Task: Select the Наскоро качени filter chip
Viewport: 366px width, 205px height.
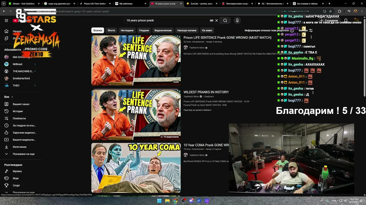Action: pyautogui.click(x=187, y=30)
